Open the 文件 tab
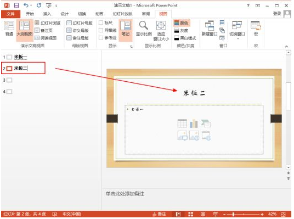The image size is (294, 219). point(10,14)
